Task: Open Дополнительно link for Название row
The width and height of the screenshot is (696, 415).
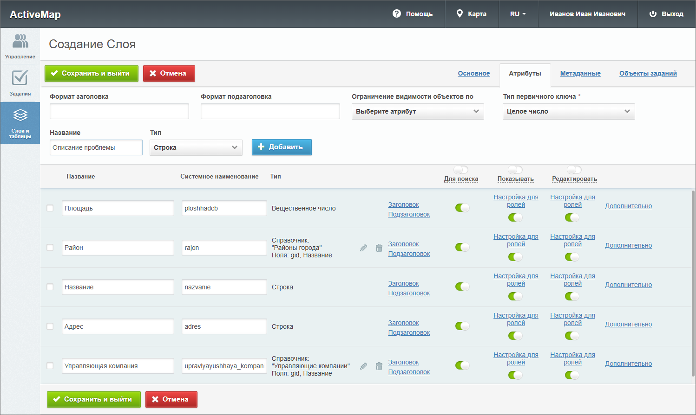Action: coord(628,285)
